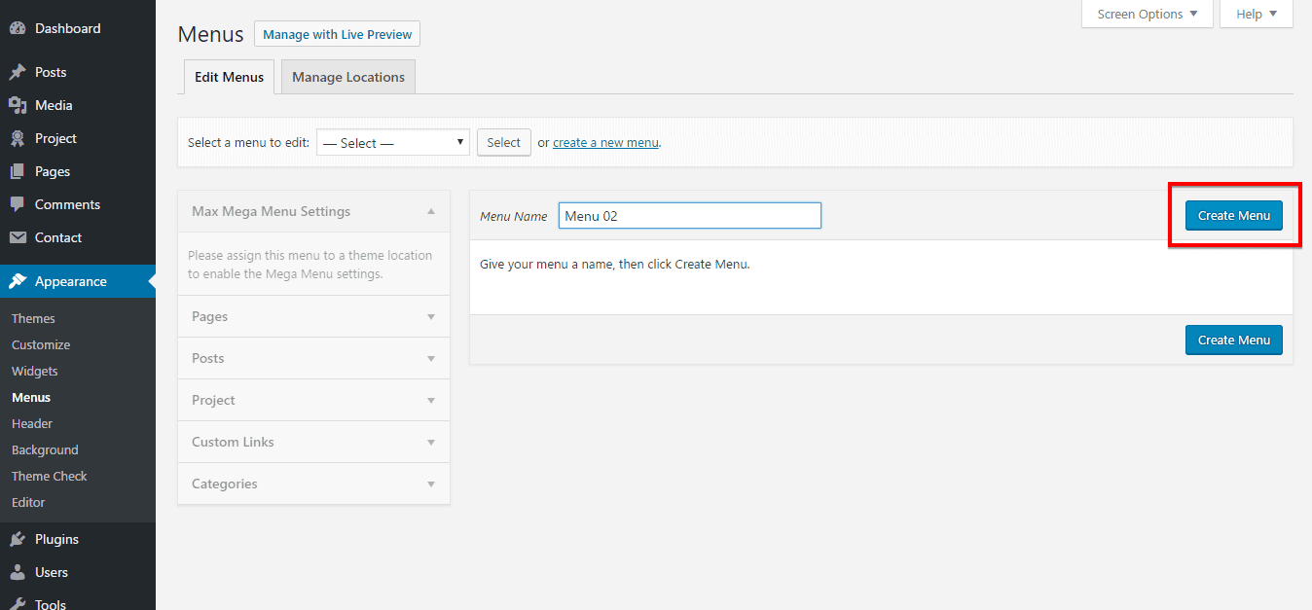Screen dimensions: 1312x610
Task: Open the Screen Options dropdown
Action: tap(1147, 14)
